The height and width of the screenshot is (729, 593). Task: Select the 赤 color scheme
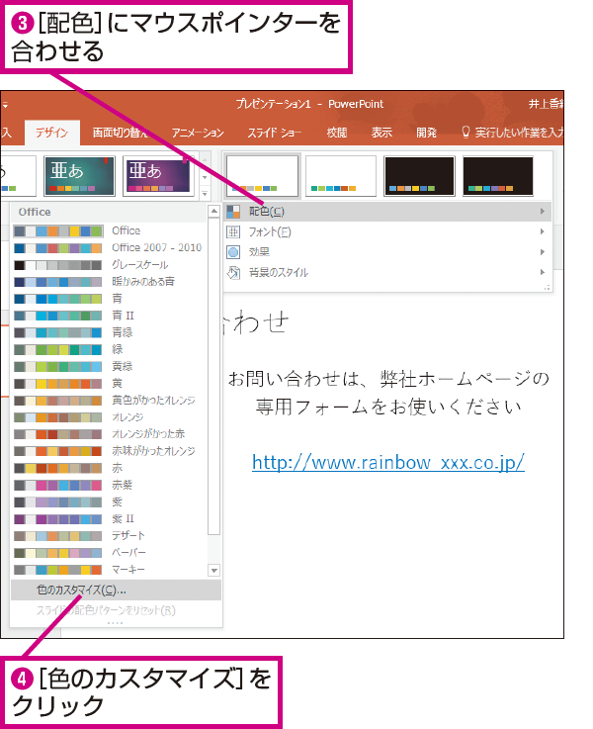tap(109, 468)
